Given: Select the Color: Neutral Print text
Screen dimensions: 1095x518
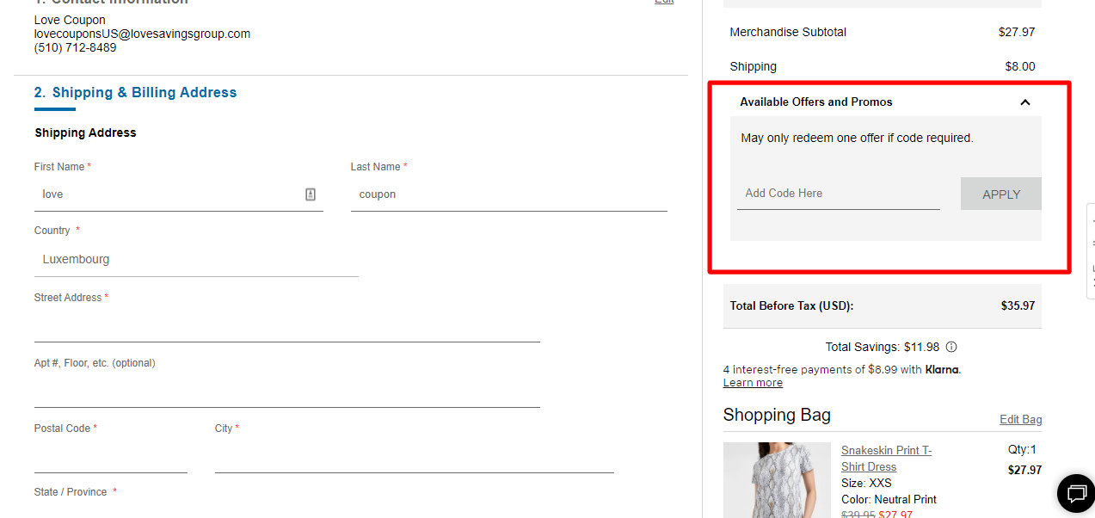Looking at the screenshot, I should [x=889, y=500].
